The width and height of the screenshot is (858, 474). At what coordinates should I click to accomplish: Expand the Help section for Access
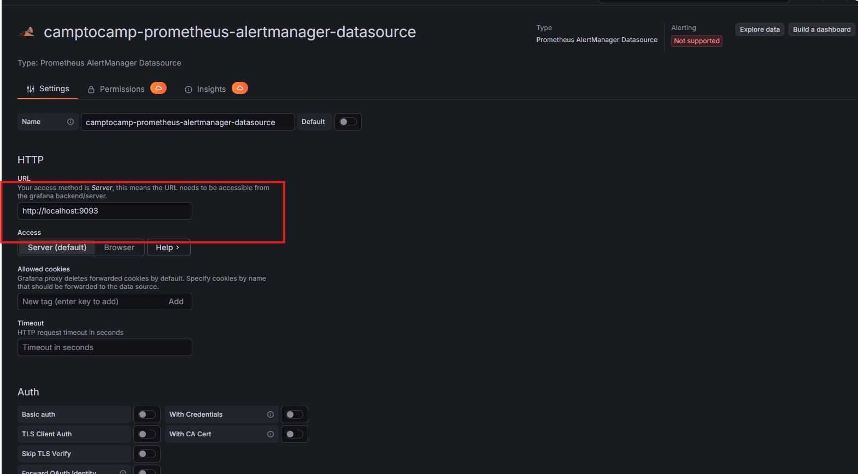(168, 247)
